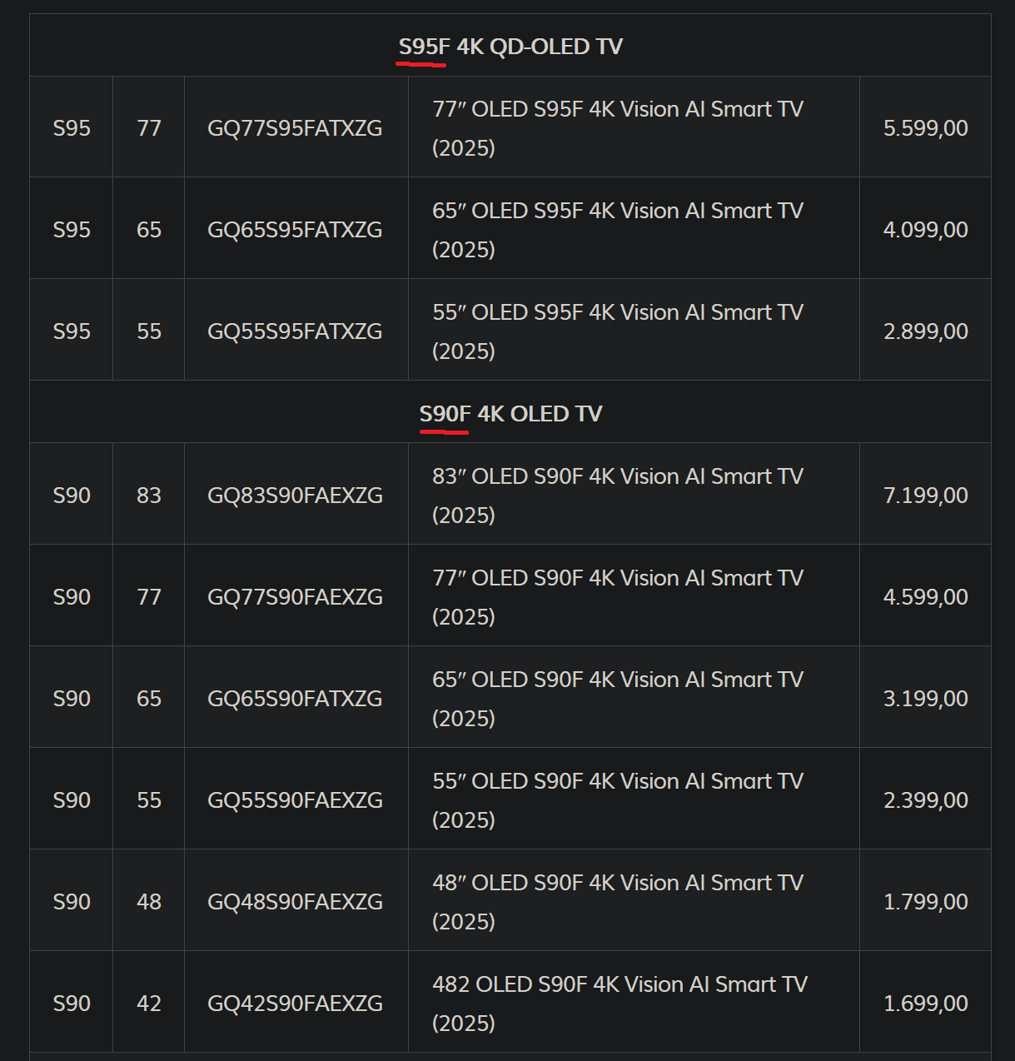
Task: Click the price 2.399,00
Action: click(925, 800)
